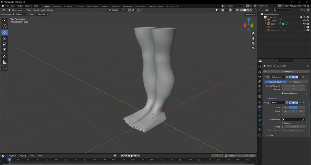Select the Rotate tool in the toolbar

tap(4, 38)
